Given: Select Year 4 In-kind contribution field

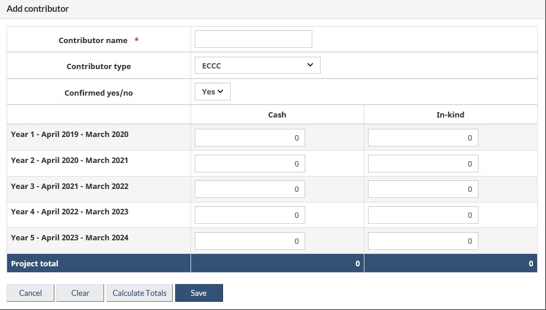Looking at the screenshot, I should click(422, 215).
